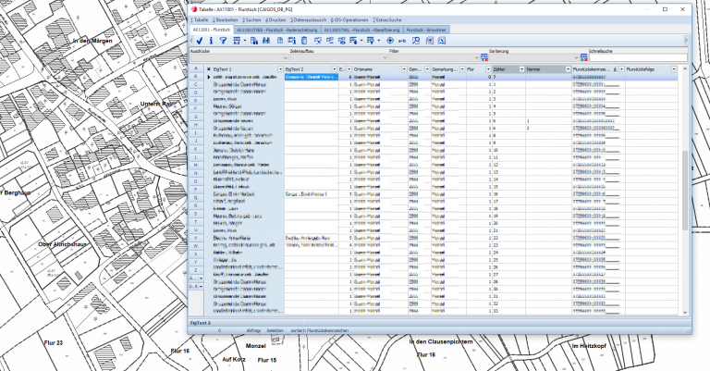710x371 pixels.
Task: Switch to 'Flurstück - Klassifizierung' tab
Action: (361, 30)
